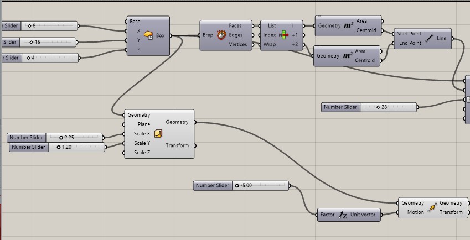Click the Motion input of Move component
Viewport: 470px width, 240px height.
416,212
